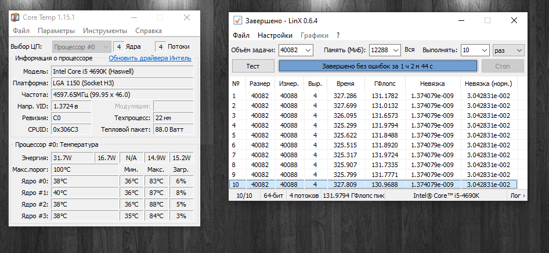549x253 pixels.
Task: Click the Время column header
Action: coord(345,84)
